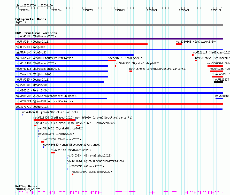The width and height of the screenshot is (230, 195).
Task: Click nsv521527 (Shaikh2009) label
Action: click(125, 58)
